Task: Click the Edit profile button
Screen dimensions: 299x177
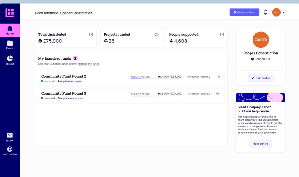Action: [x=261, y=78]
